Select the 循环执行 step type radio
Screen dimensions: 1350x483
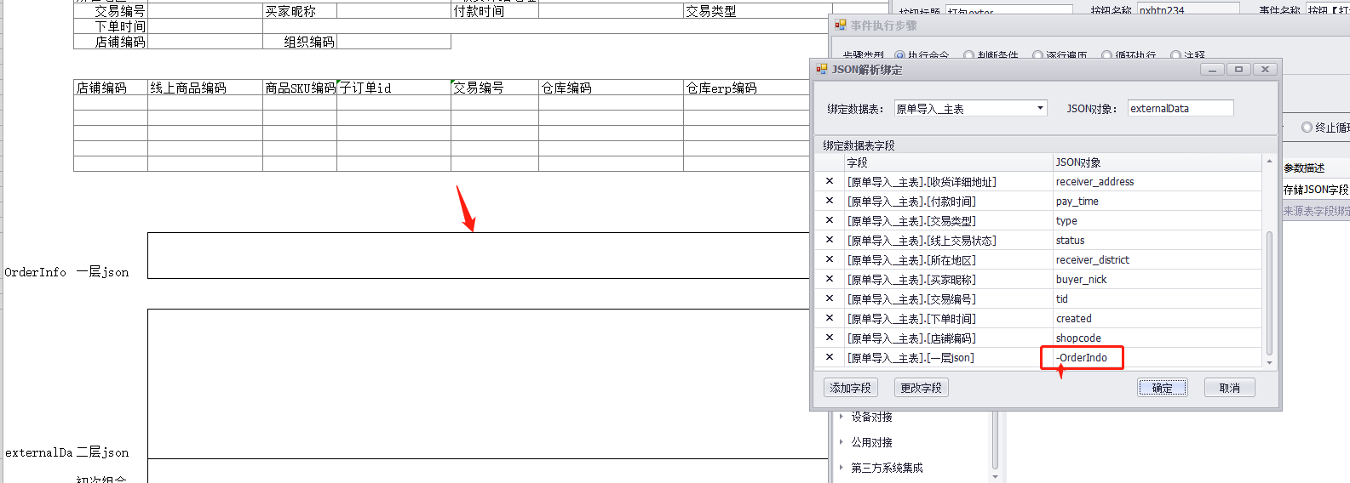point(1106,55)
